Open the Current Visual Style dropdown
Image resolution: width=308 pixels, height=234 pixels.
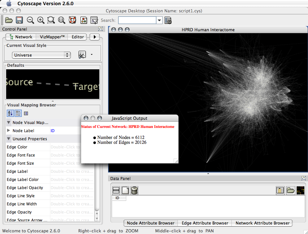(x=41, y=55)
